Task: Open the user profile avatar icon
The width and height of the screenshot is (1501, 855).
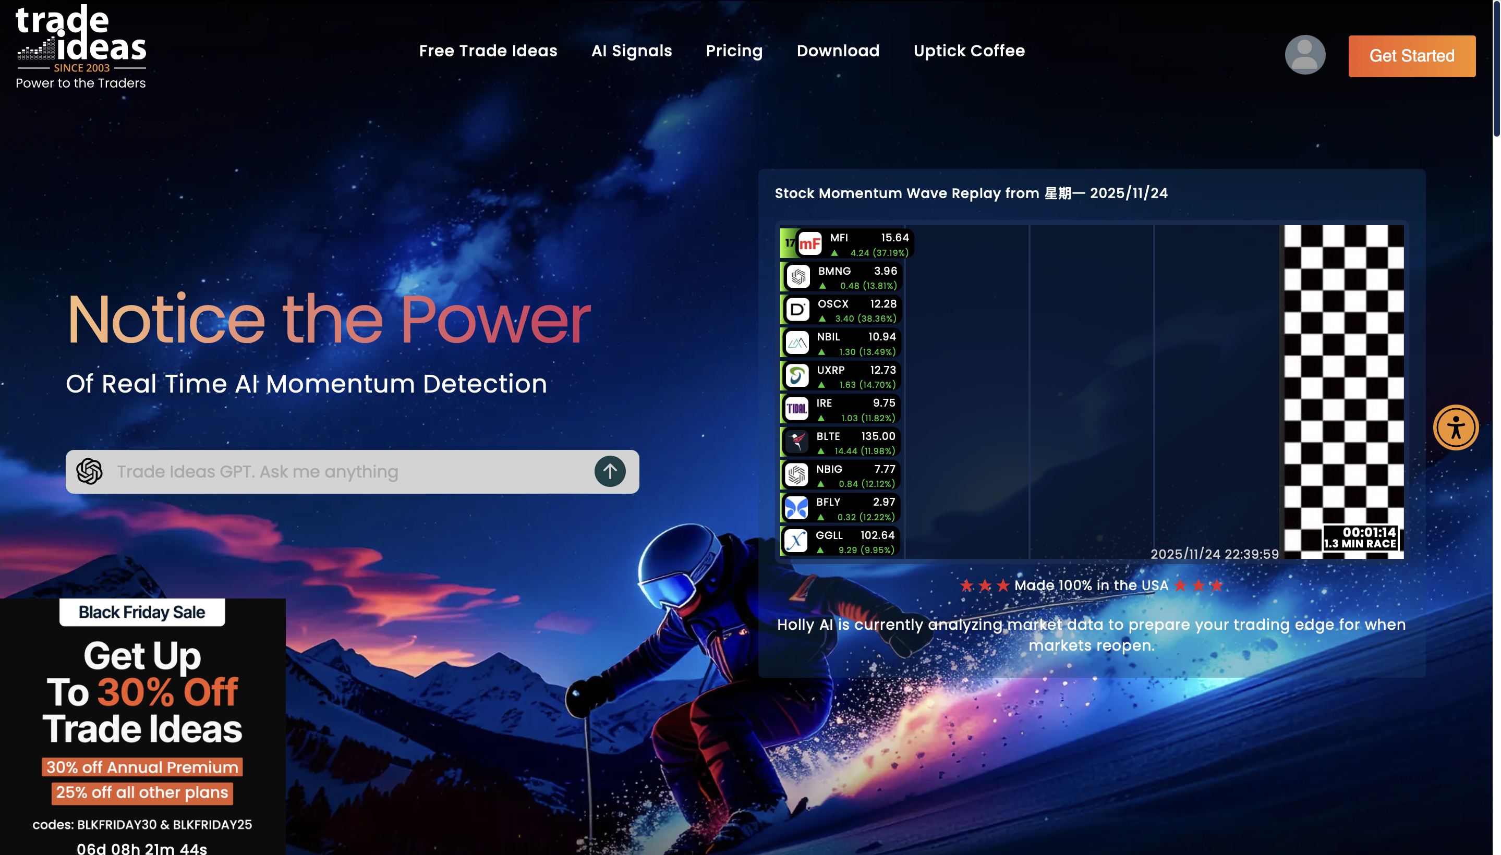Action: click(x=1304, y=55)
